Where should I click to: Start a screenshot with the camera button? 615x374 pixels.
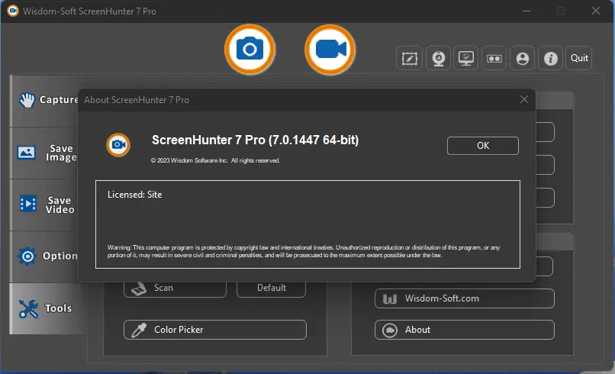click(250, 50)
